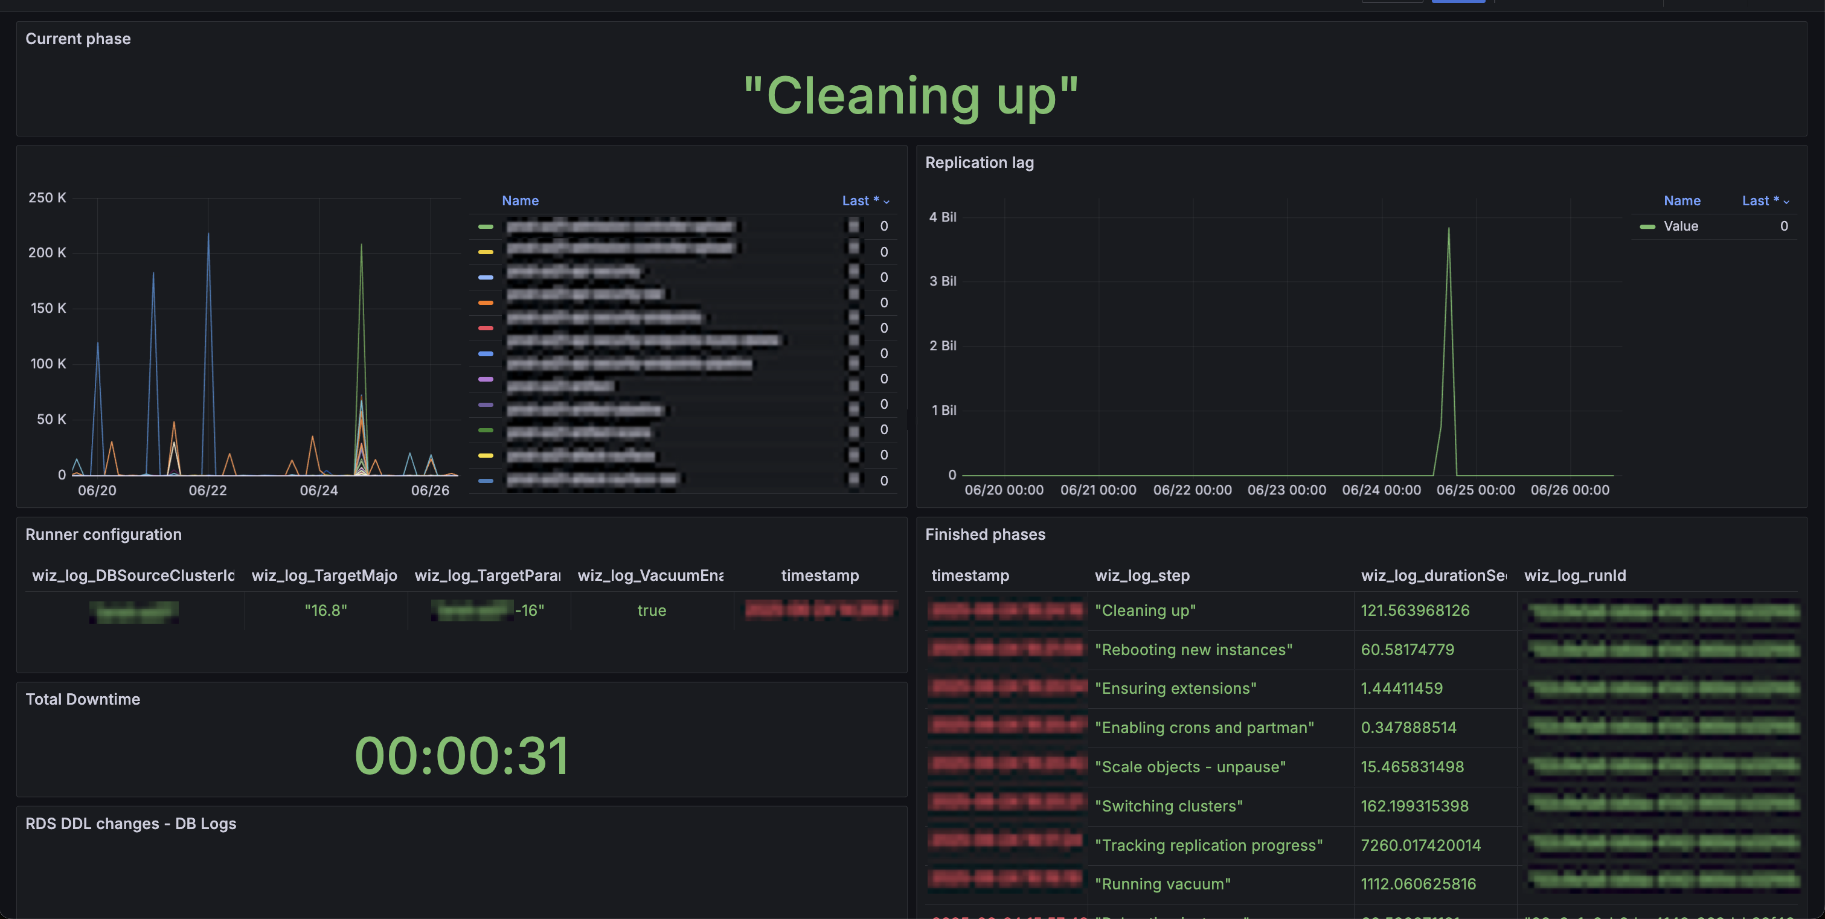Open the Current phase panel title menu
Image resolution: width=1825 pixels, height=919 pixels.
[78, 39]
